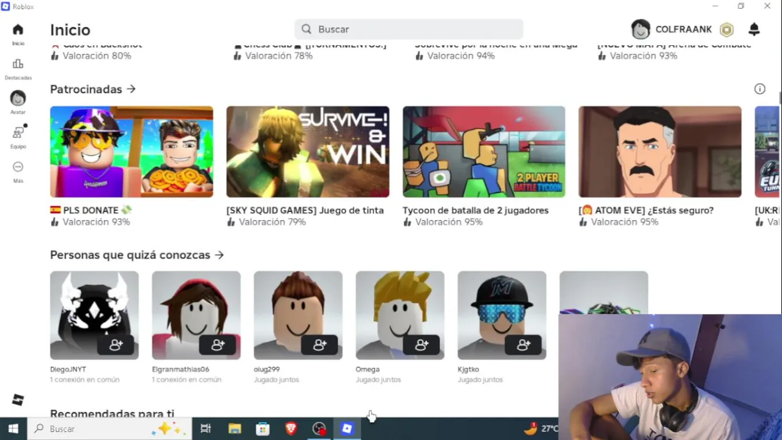The image size is (782, 440).
Task: Open Destacadas charts in sidebar
Action: [18, 68]
